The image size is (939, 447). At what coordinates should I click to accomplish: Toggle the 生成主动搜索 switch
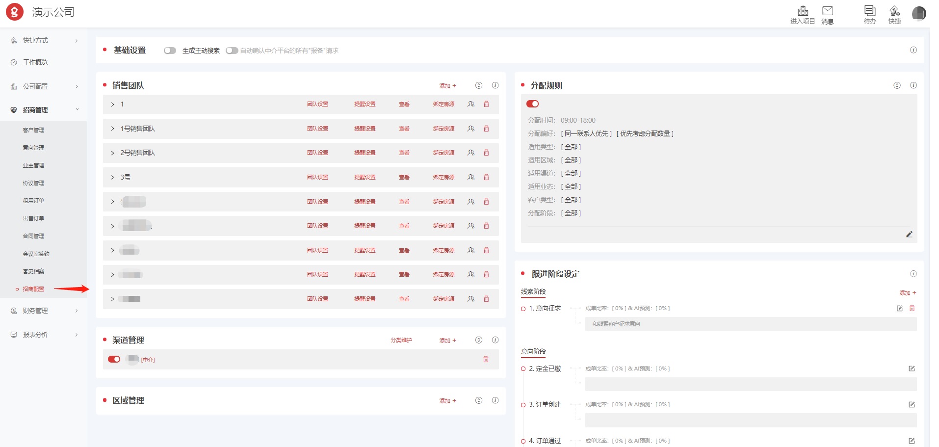point(170,51)
